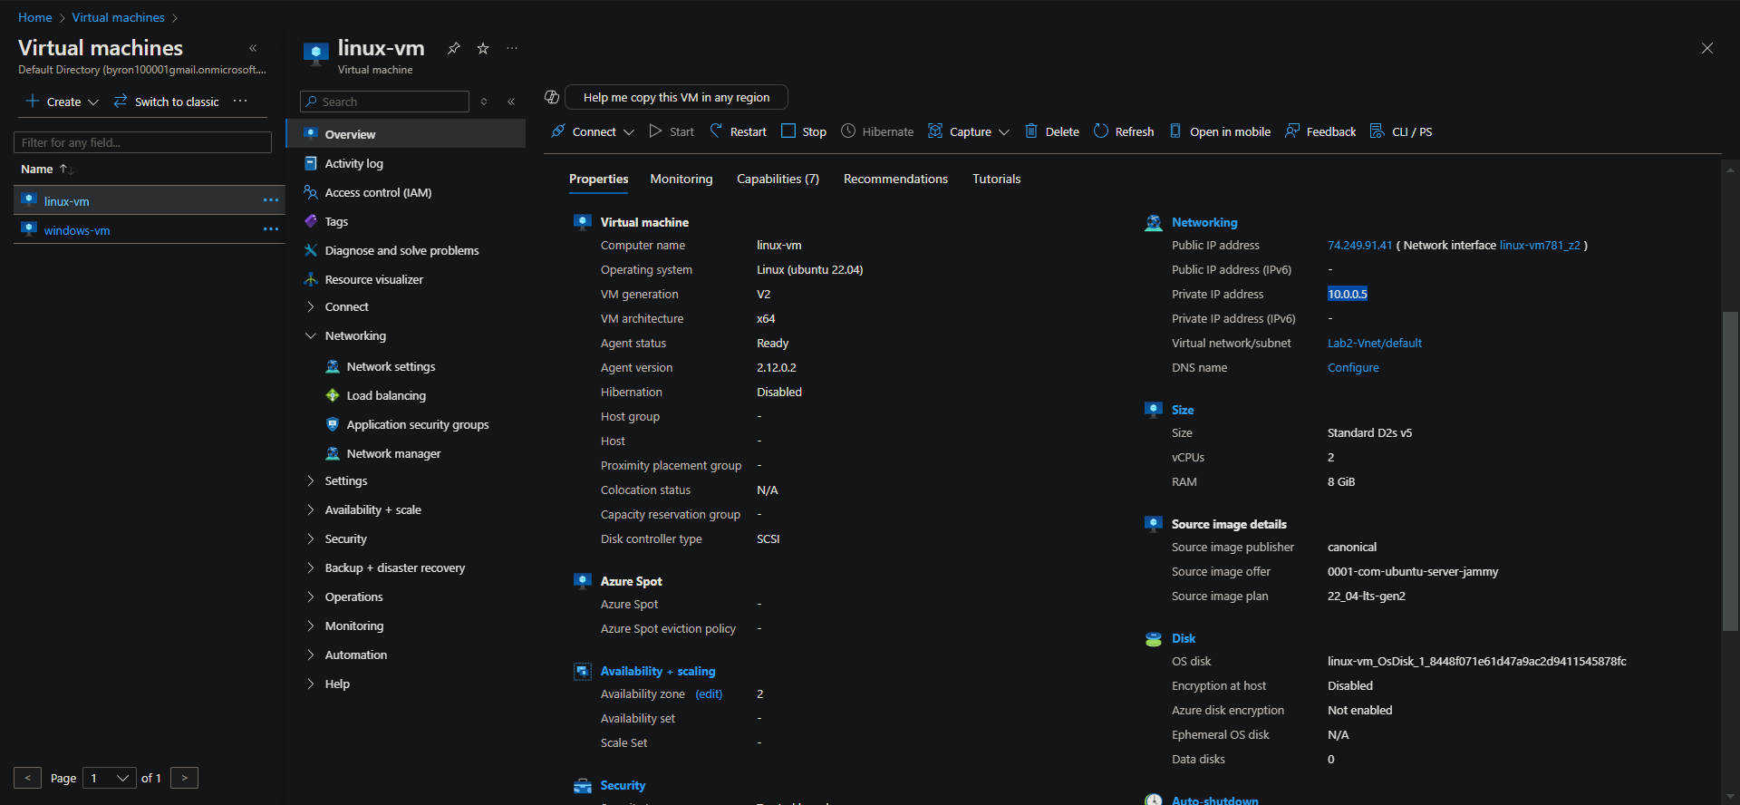Screen dimensions: 1740x805
Task: Open the Connect dropdown in toolbar
Action: pyautogui.click(x=593, y=131)
